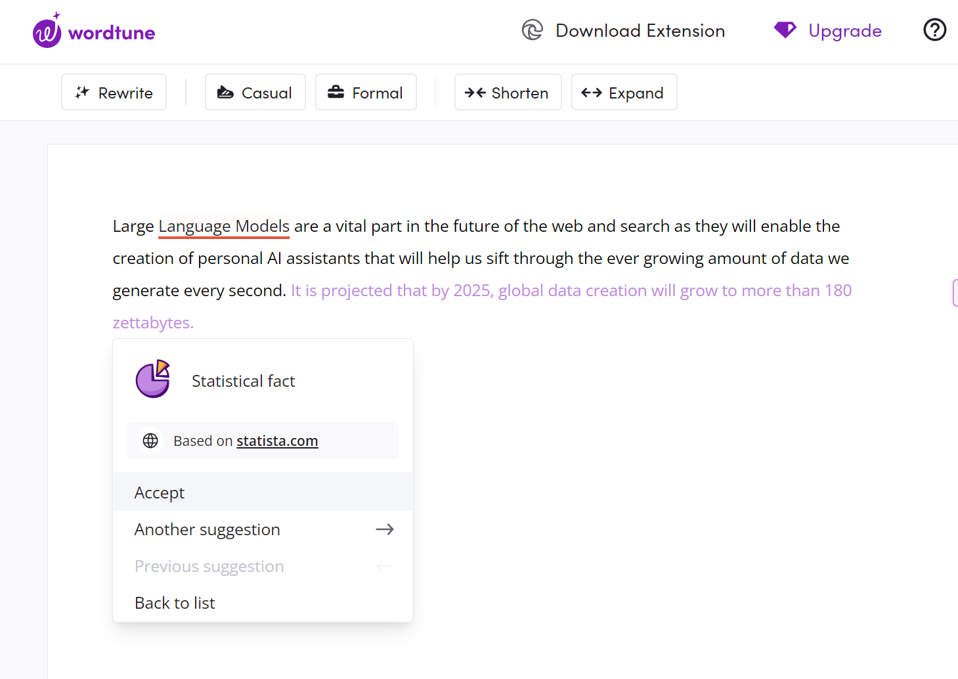Click the underlined Language Models text
The image size is (958, 679).
pos(224,227)
